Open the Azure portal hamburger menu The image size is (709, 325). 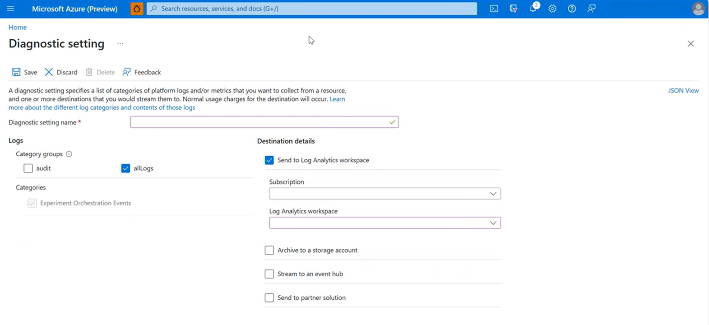(x=10, y=9)
